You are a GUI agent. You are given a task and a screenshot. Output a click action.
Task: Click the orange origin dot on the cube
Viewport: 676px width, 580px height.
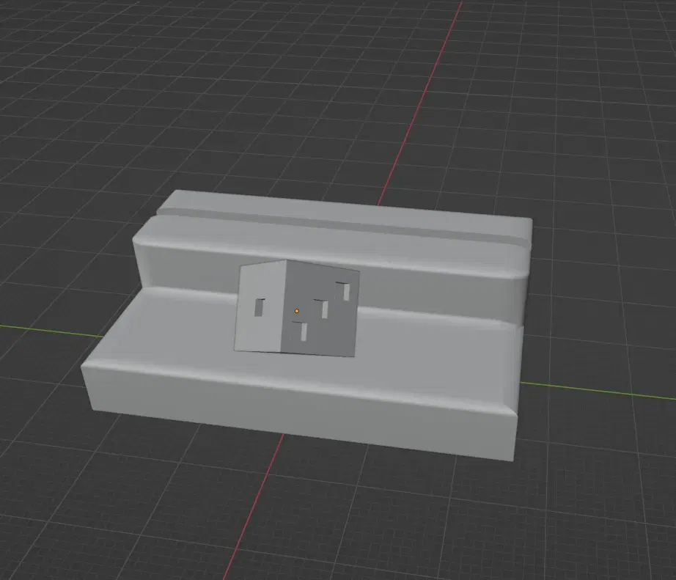(x=297, y=311)
